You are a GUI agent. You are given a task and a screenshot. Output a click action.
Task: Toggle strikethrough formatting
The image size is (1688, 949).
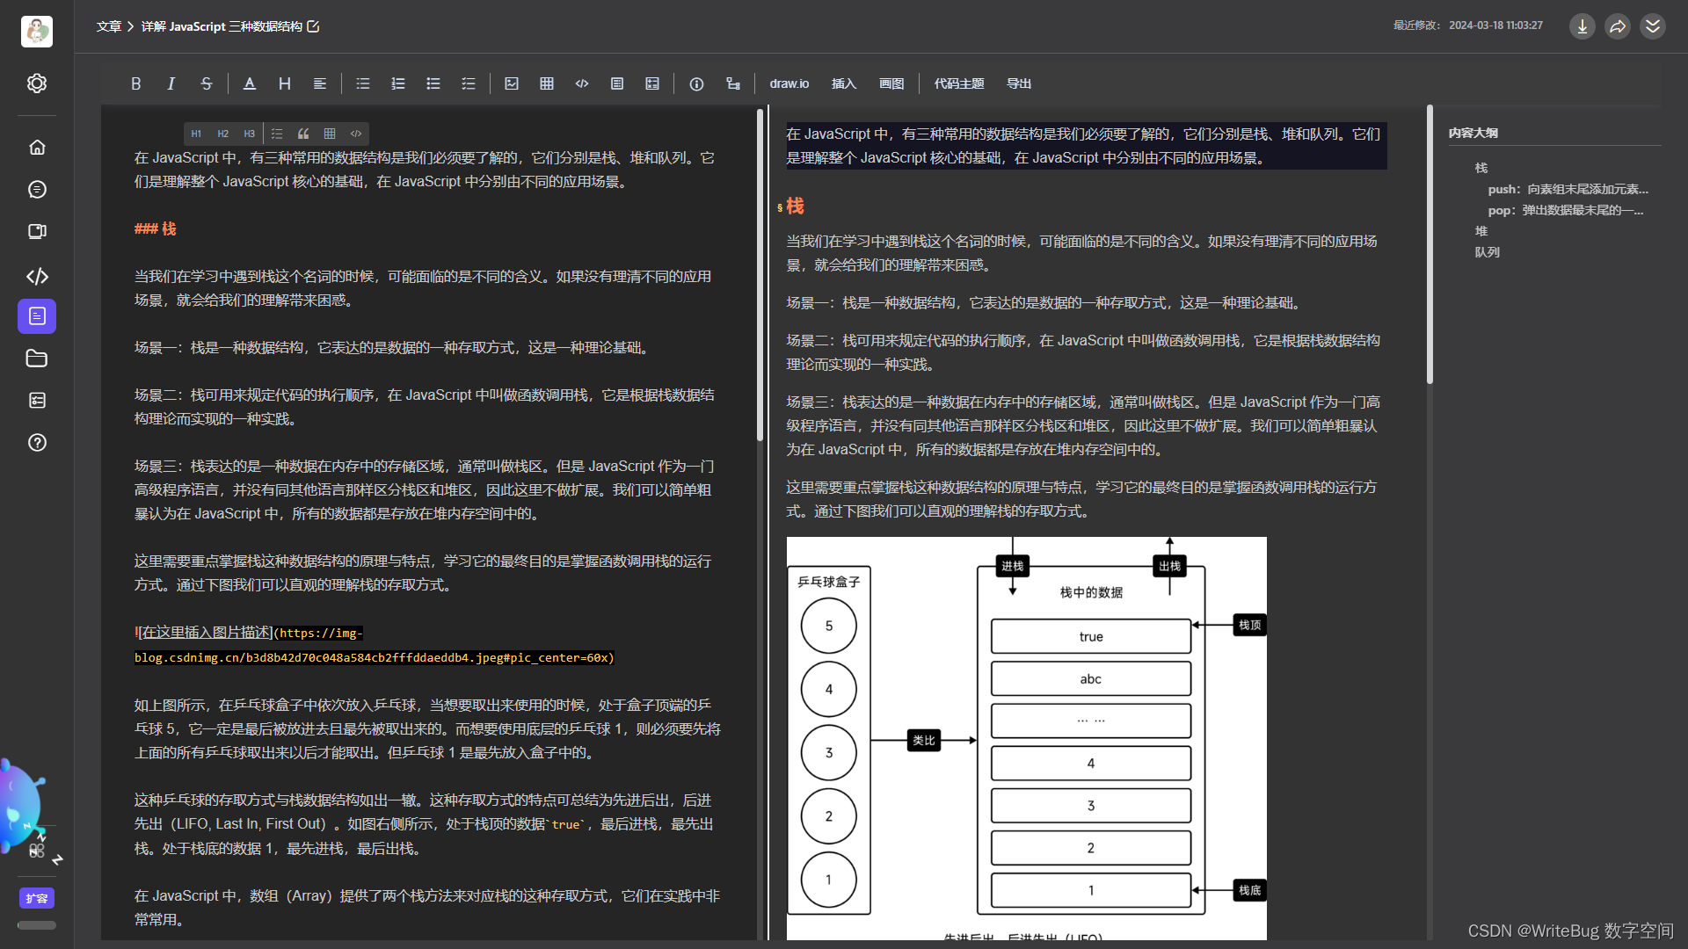206,83
